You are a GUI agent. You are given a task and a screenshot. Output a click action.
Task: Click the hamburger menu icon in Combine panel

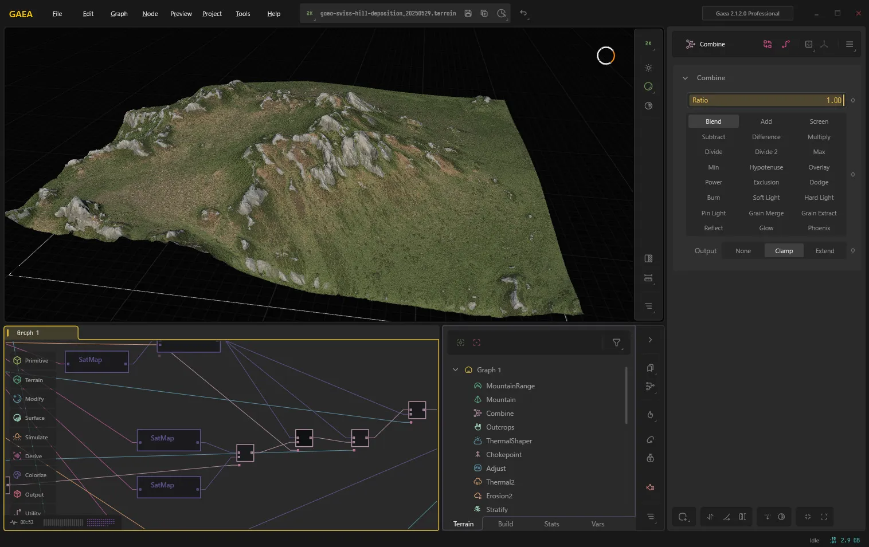pyautogui.click(x=849, y=44)
